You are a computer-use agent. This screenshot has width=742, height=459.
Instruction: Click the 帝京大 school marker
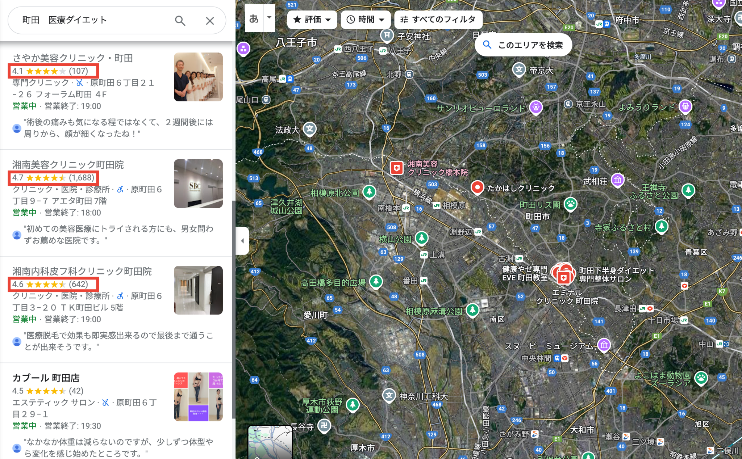pos(519,70)
